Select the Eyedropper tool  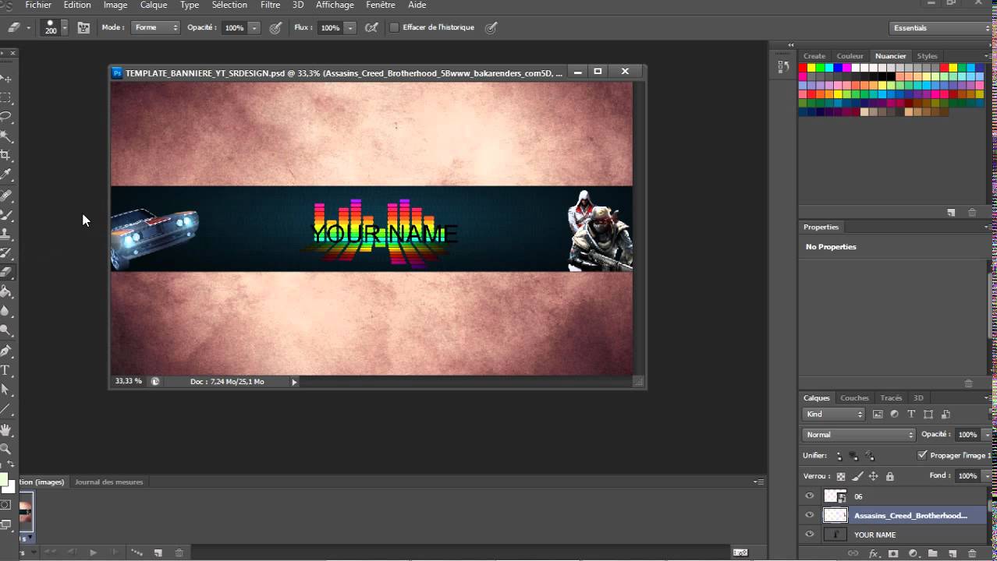tap(5, 175)
